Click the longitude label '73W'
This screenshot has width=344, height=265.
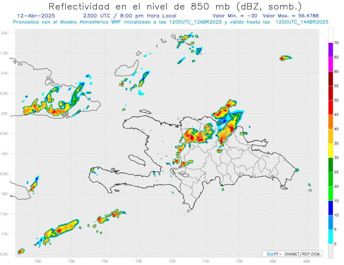(138, 261)
